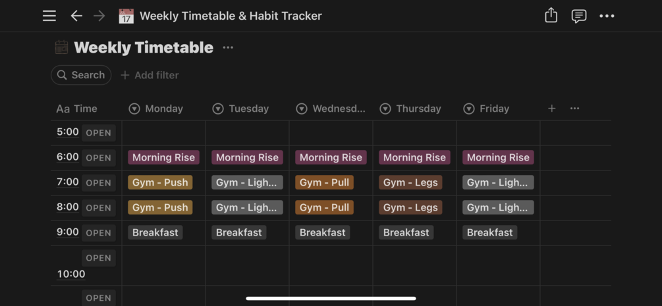
Task: Open the hamburger sidebar menu
Action: (49, 16)
